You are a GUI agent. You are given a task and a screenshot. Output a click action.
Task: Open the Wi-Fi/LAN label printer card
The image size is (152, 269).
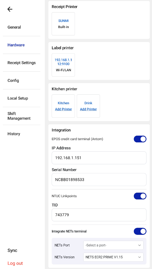(x=63, y=65)
